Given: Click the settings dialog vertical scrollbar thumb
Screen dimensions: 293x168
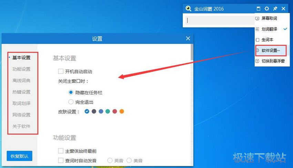Looking at the screenshot, I should (x=192, y=52).
